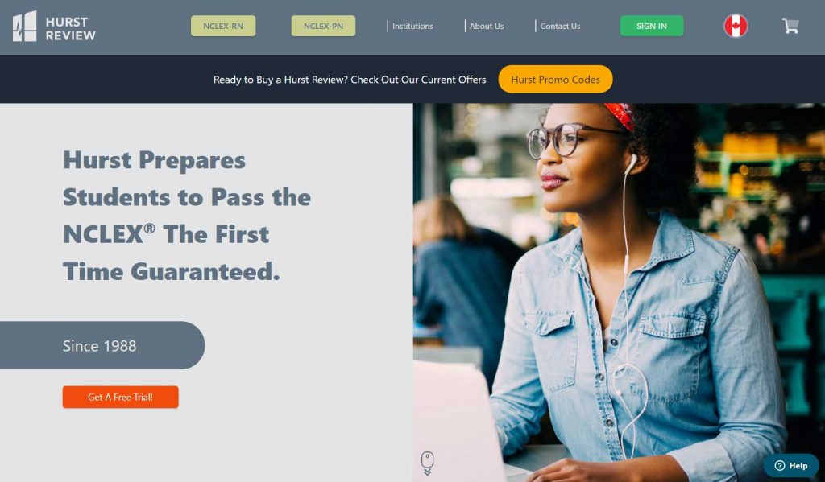Click the question mark in Help button
This screenshot has width=825, height=482.
780,466
